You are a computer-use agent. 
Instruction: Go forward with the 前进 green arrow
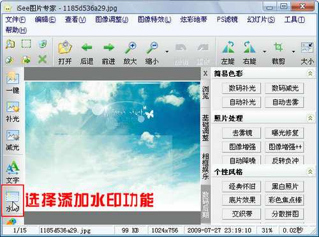tap(108, 47)
